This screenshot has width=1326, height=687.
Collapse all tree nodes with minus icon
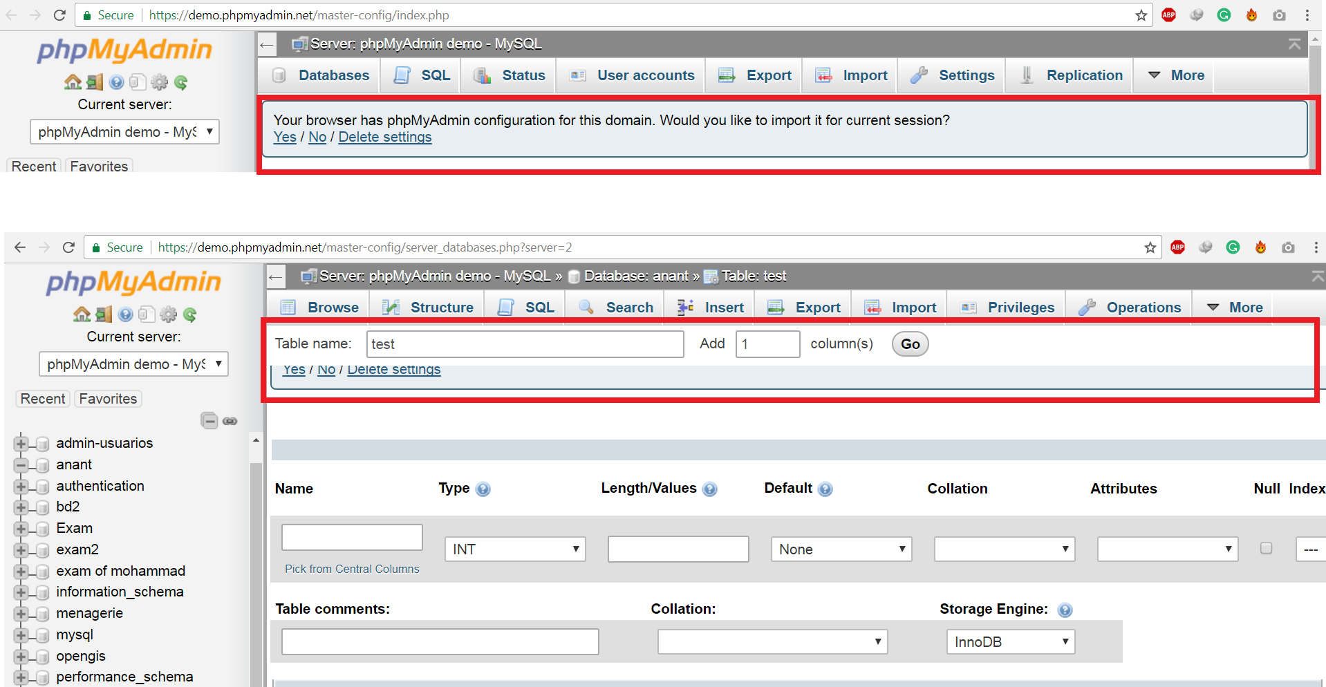pos(209,421)
